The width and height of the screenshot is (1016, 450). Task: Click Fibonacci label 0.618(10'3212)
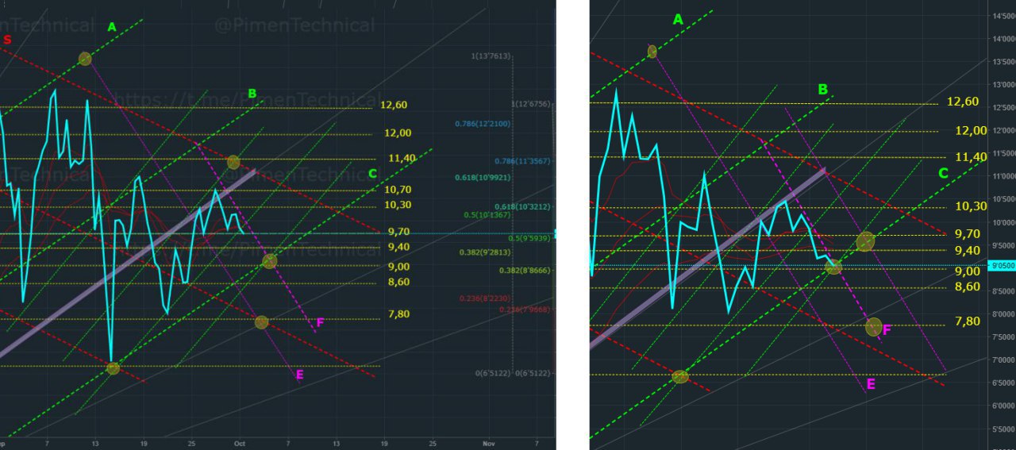pyautogui.click(x=522, y=206)
